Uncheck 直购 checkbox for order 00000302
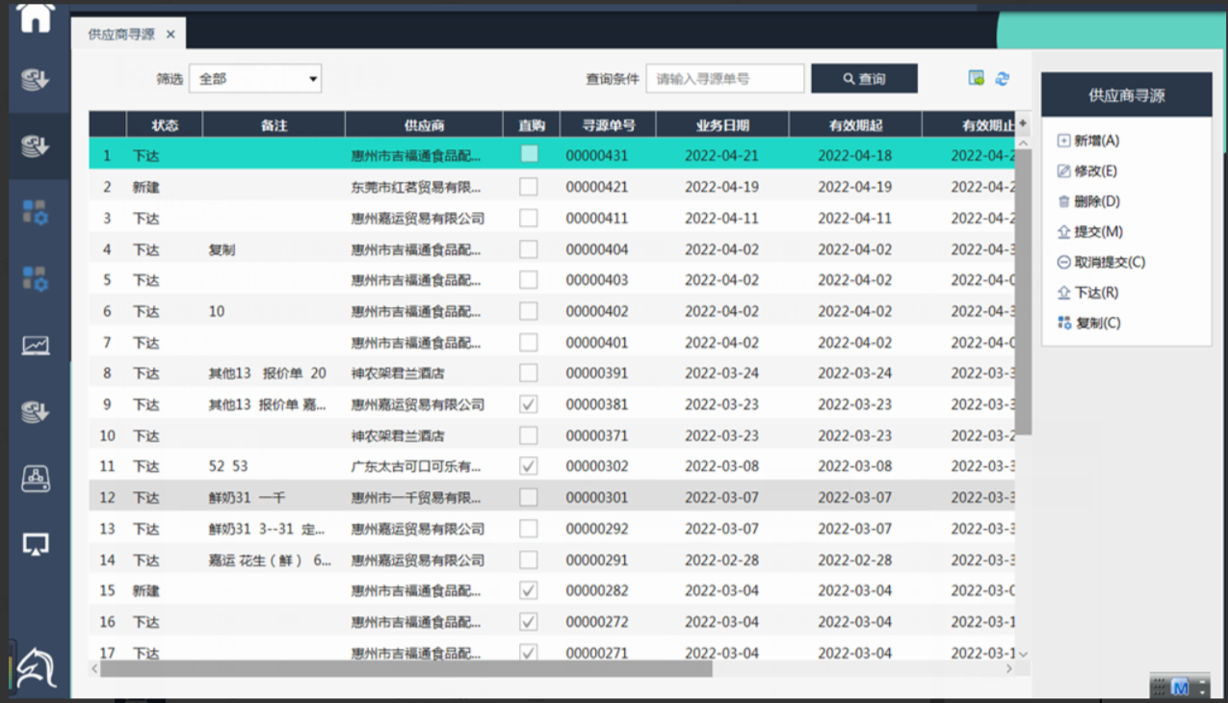 [529, 466]
